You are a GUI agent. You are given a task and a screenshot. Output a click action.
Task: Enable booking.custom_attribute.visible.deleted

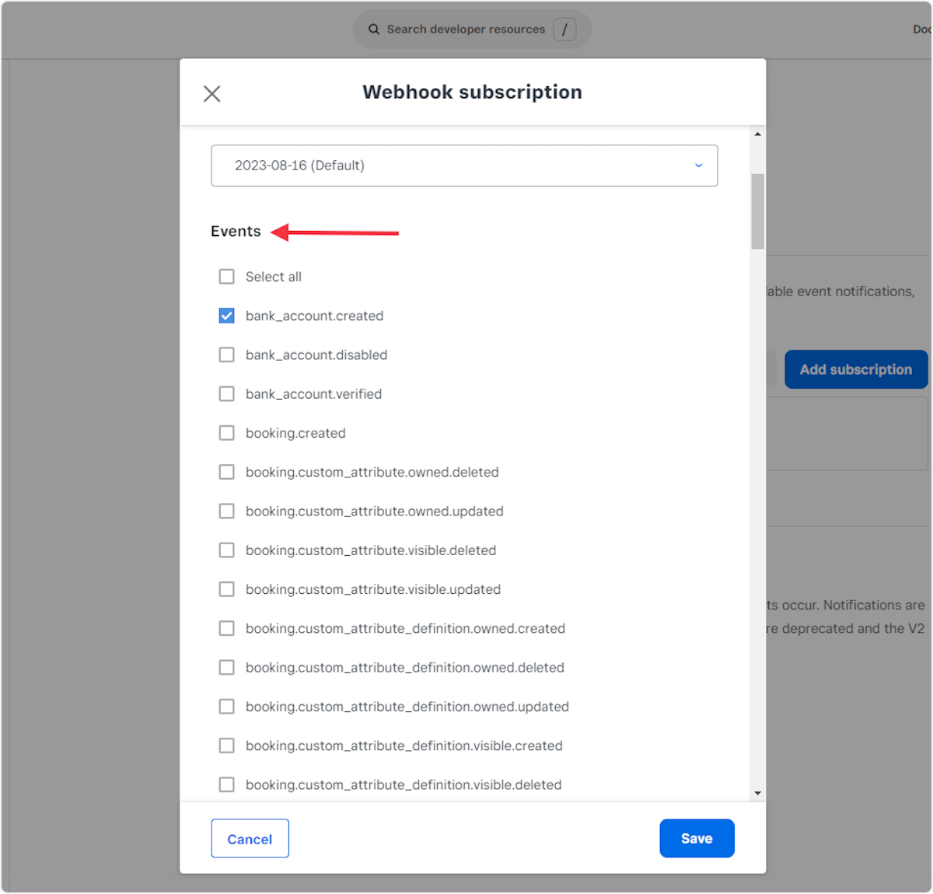tap(226, 550)
